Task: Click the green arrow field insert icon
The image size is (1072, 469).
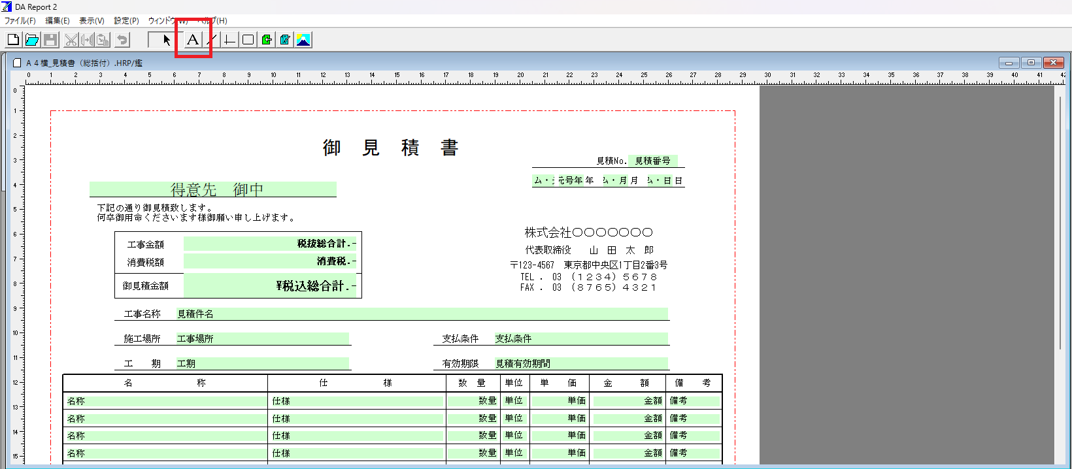Action: 267,40
